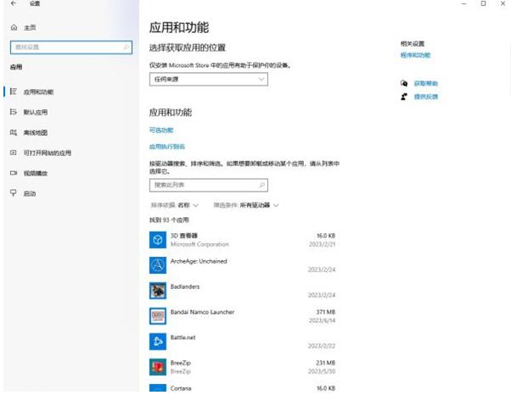Screen dimensions: 511x395
Task: Click the magnifier in 查找设置 box
Action: coord(126,47)
